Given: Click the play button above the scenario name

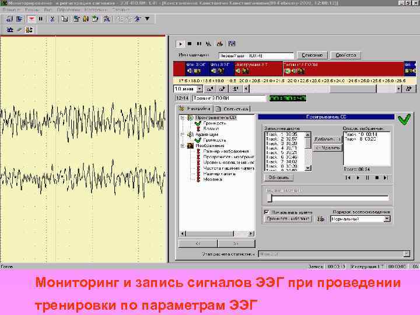Looking at the screenshot, I should (x=180, y=44).
